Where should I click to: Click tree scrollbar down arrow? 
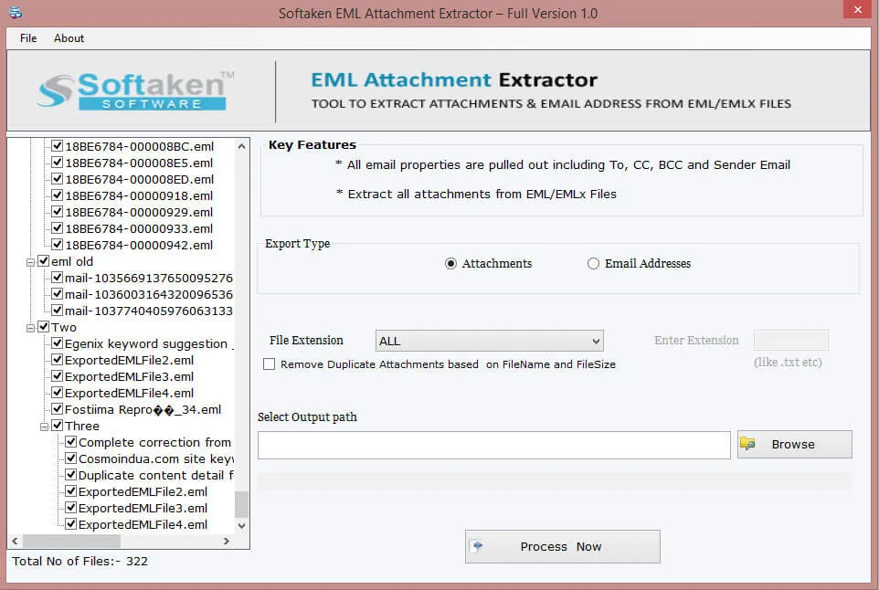point(241,525)
